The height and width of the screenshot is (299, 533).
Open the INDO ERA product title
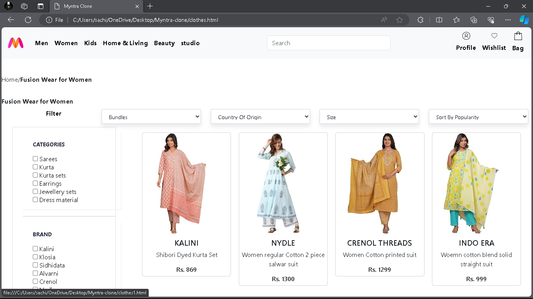(x=476, y=243)
